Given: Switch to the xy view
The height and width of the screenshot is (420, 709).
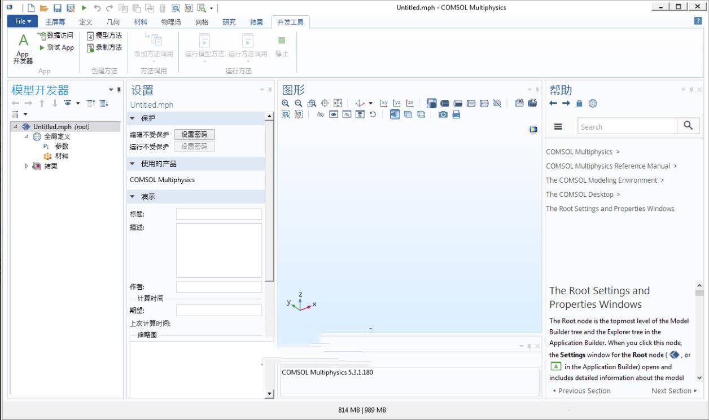Looking at the screenshot, I should click(384, 103).
